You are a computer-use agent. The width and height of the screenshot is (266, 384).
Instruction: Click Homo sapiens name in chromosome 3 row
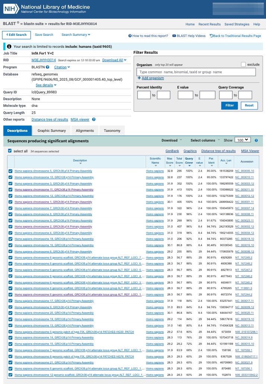click(x=155, y=183)
